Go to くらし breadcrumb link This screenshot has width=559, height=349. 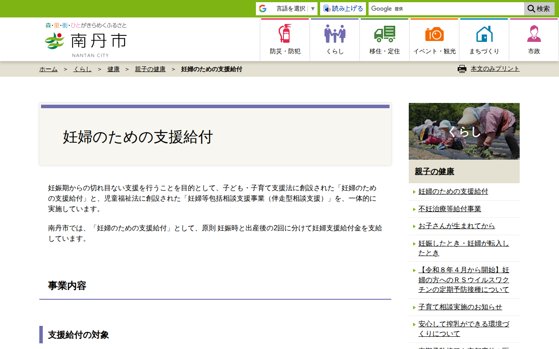coord(83,69)
